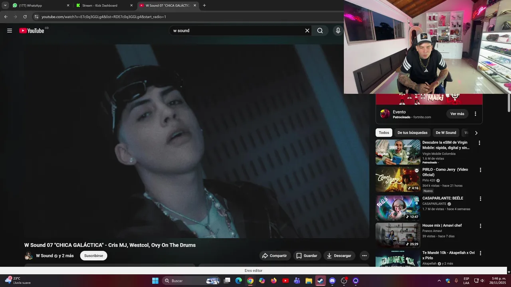This screenshot has height=287, width=511.
Task: Open Task View from taskbar
Action: [227, 281]
